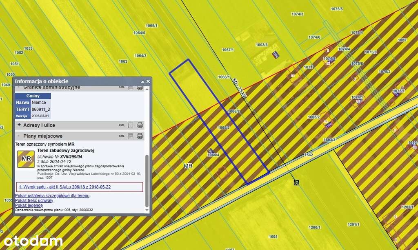Click parcel label 1071 on map
The image size is (418, 250).
coord(309,67)
